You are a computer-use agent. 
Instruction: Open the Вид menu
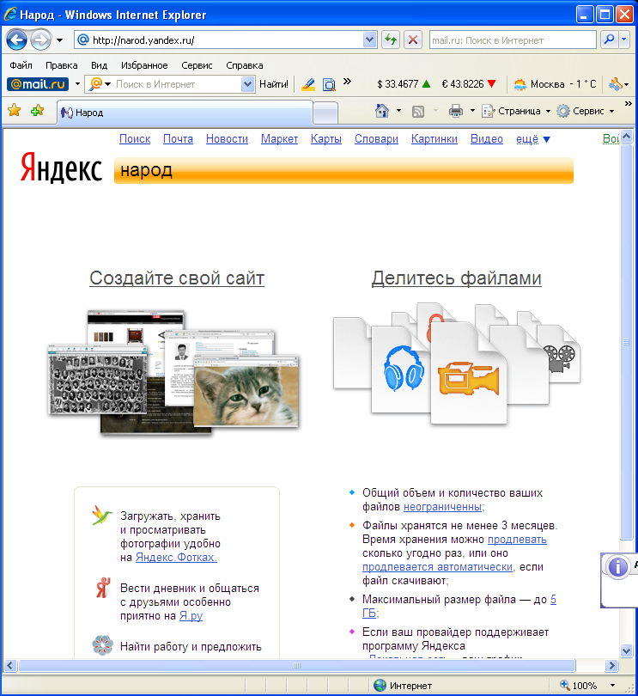tap(99, 65)
